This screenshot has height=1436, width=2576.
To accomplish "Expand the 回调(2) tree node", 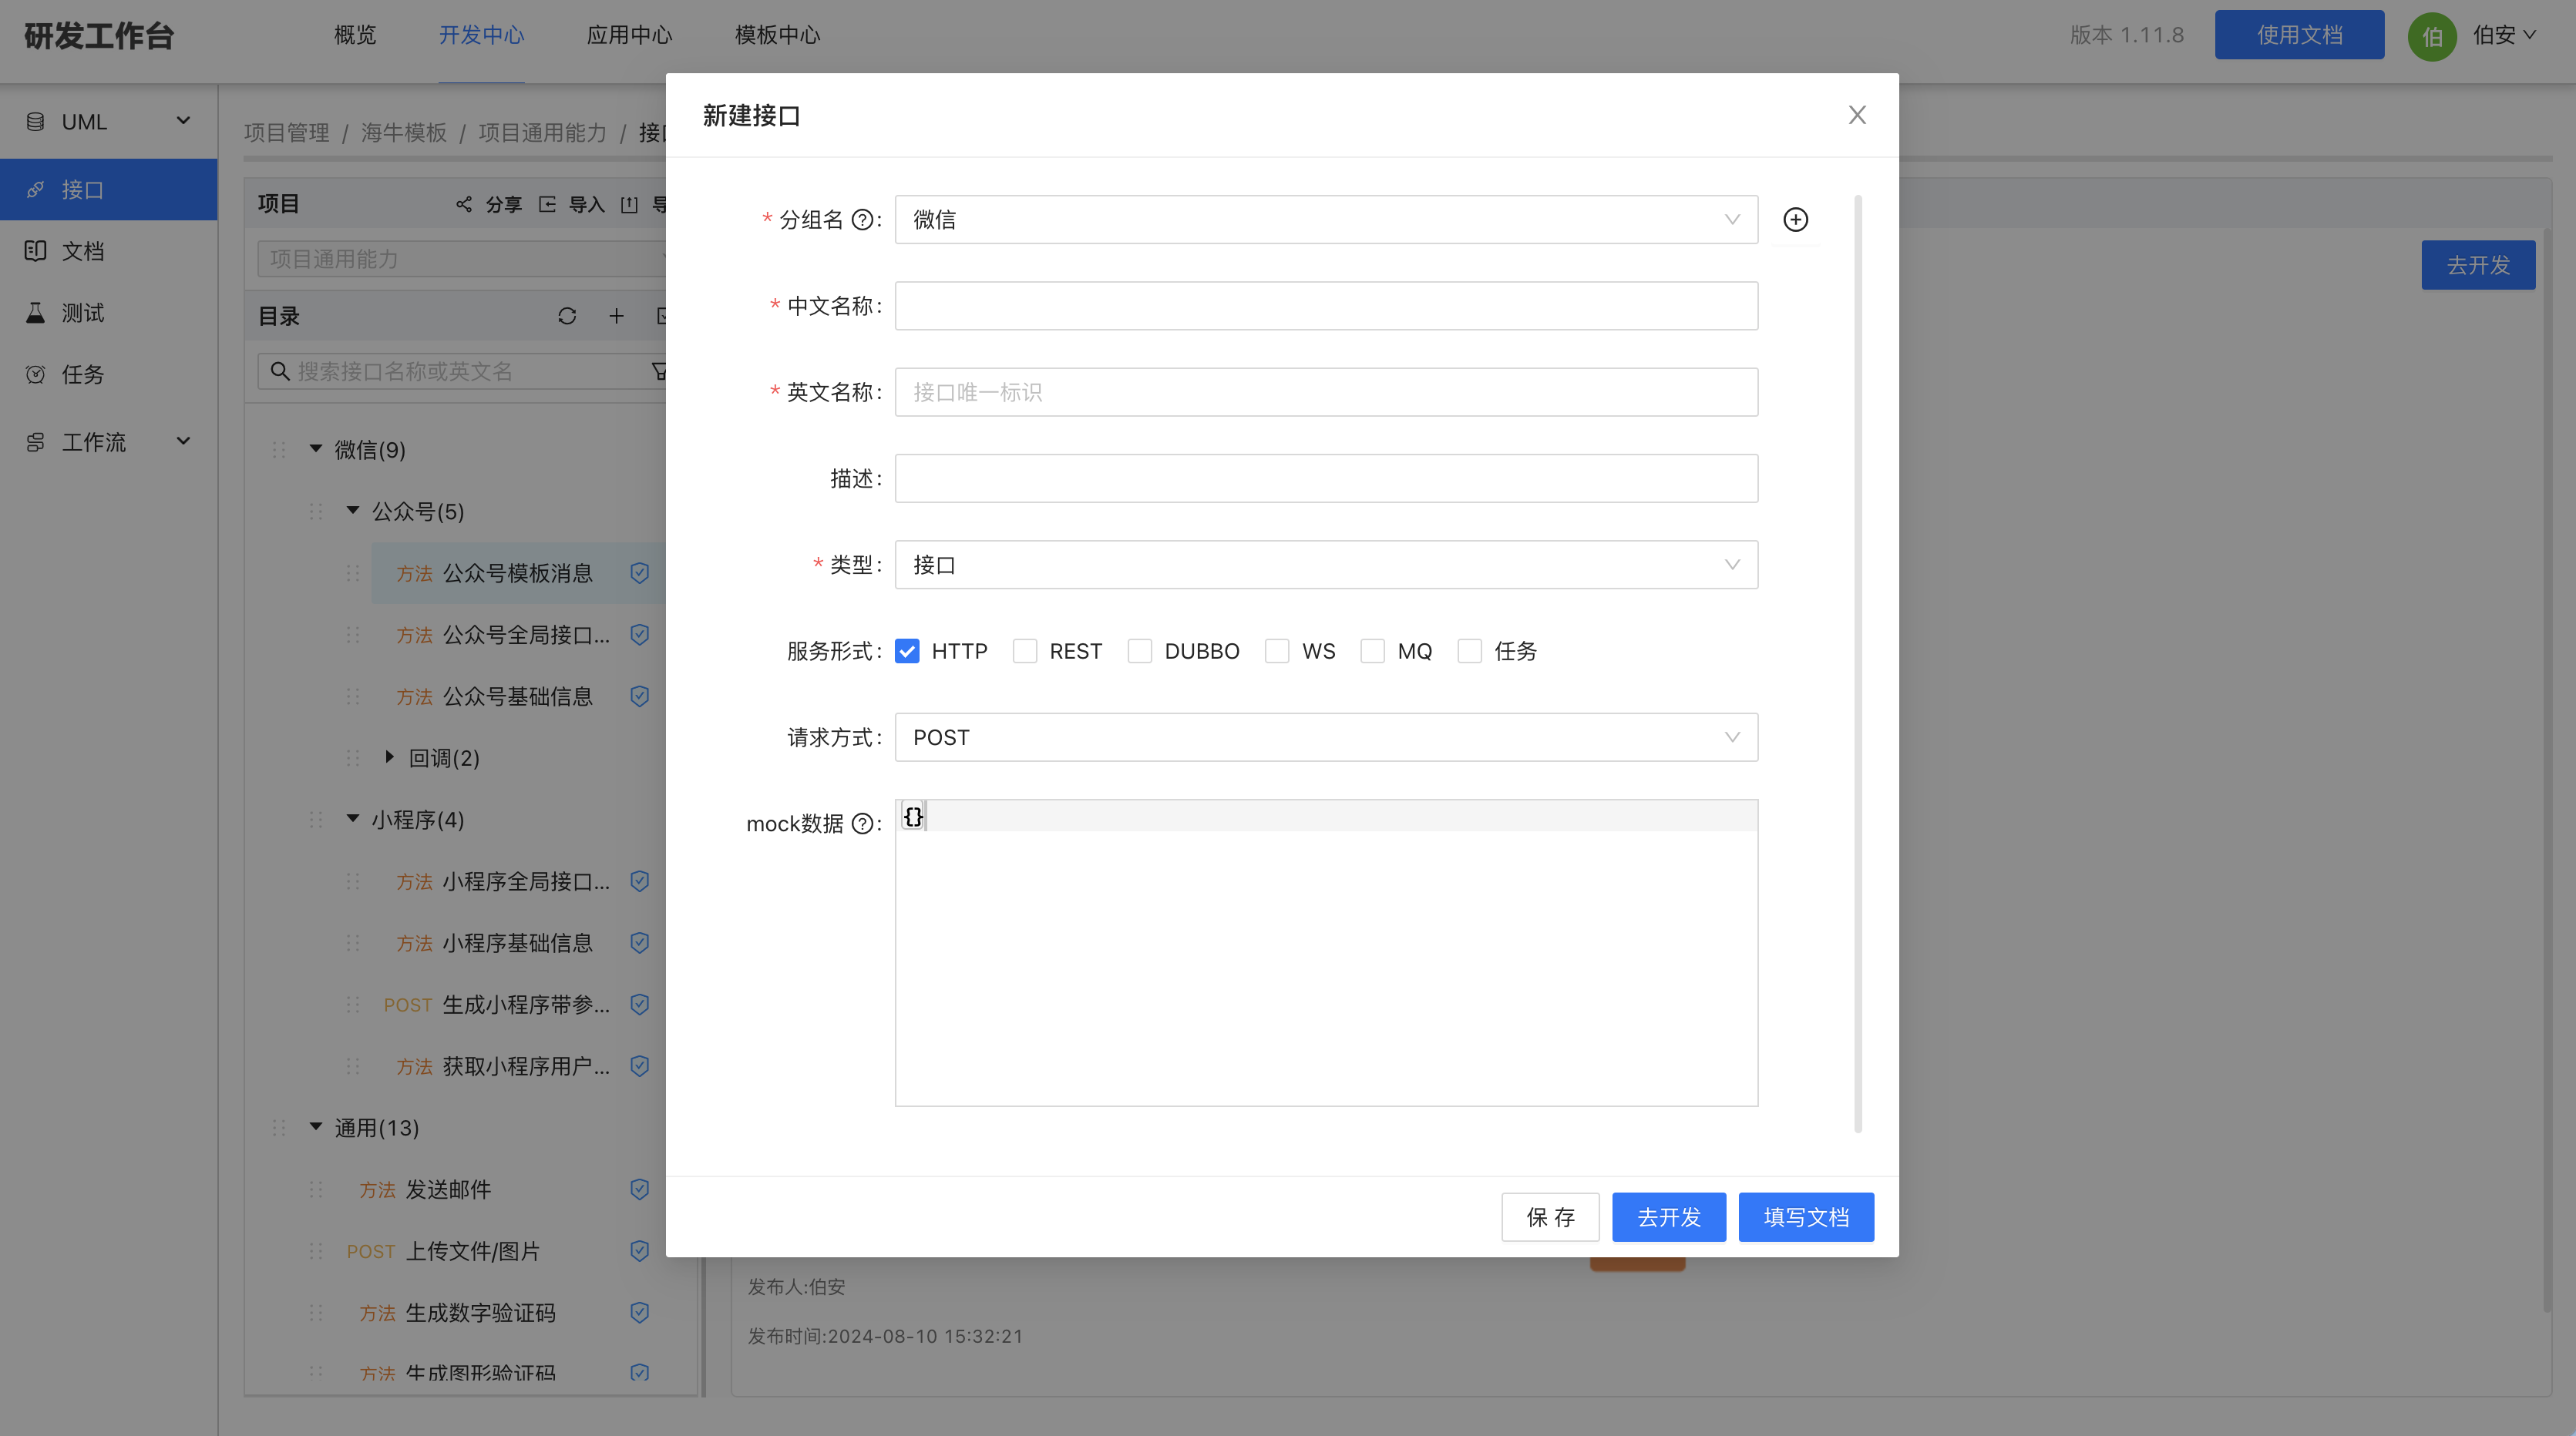I will pyautogui.click(x=390, y=757).
